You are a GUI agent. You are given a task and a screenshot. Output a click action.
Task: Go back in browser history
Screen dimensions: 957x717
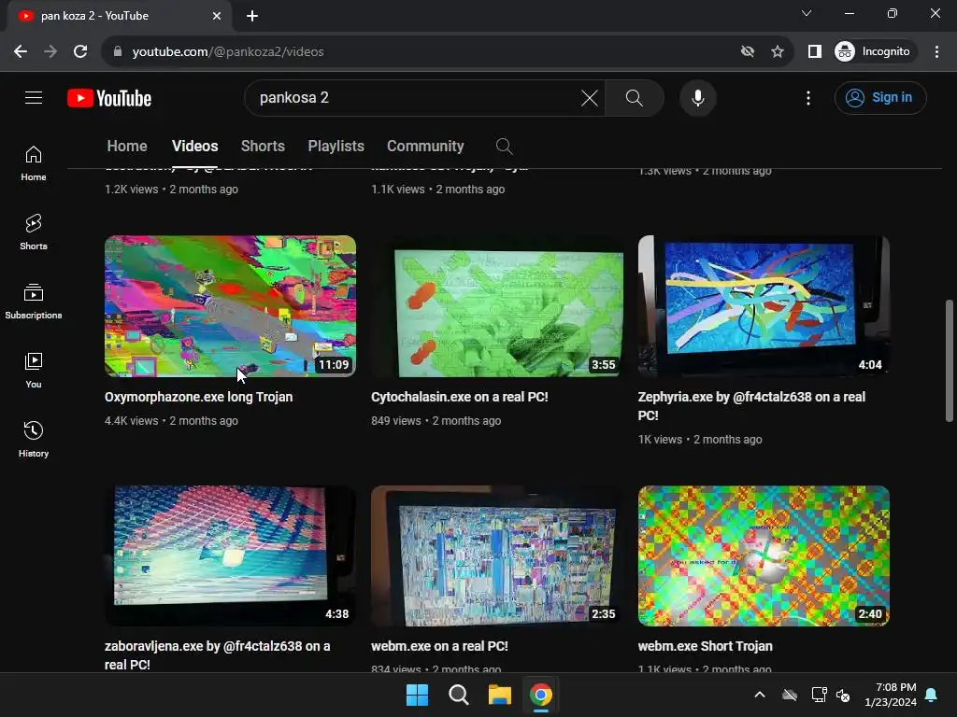tap(21, 52)
